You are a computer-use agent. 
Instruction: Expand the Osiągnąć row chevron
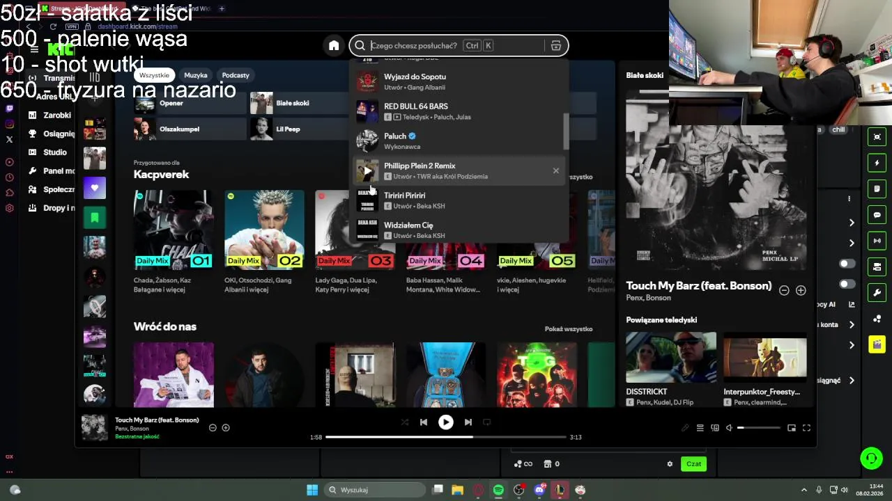click(x=852, y=381)
